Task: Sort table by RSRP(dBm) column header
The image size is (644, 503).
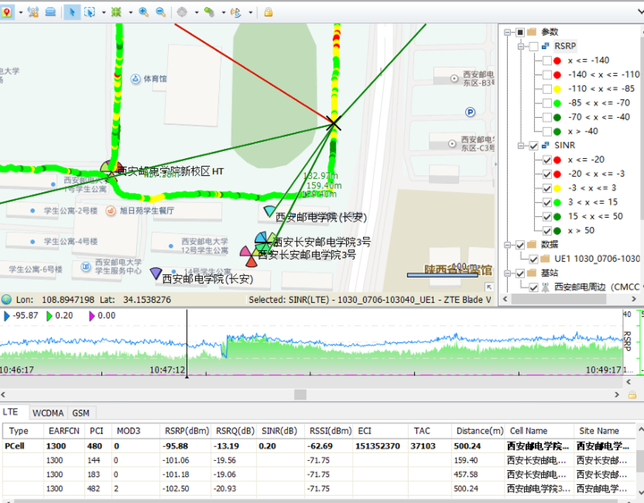Action: pos(187,432)
